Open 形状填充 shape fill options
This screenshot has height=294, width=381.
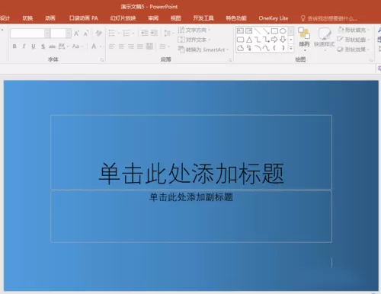(x=354, y=30)
